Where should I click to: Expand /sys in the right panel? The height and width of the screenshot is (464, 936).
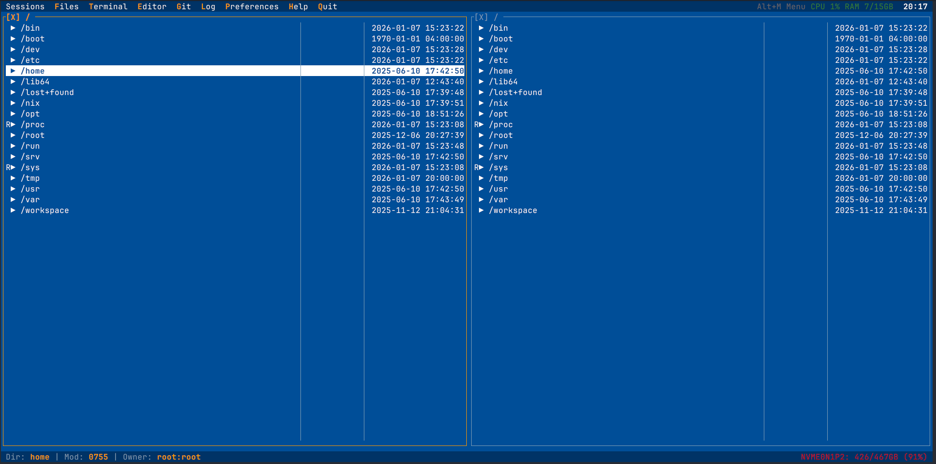pos(481,167)
